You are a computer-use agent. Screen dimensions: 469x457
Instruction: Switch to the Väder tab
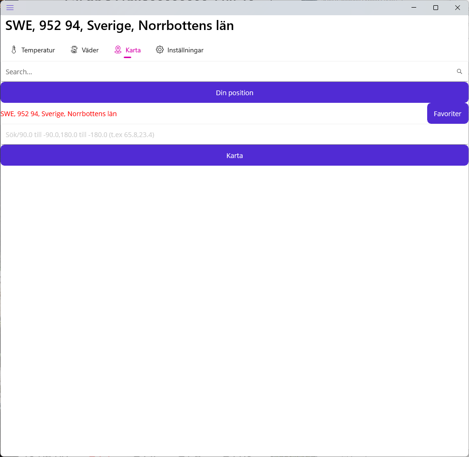(85, 50)
